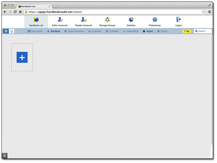Click Duplicate in toolbar

(112, 31)
